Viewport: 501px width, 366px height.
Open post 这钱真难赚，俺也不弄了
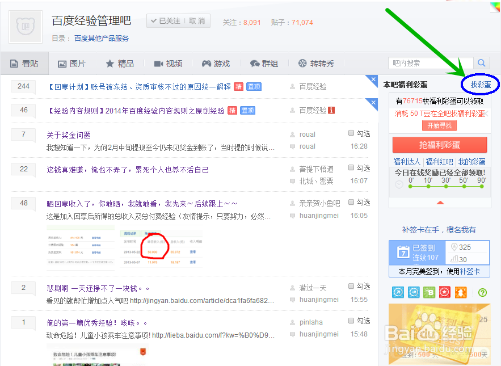click(128, 170)
